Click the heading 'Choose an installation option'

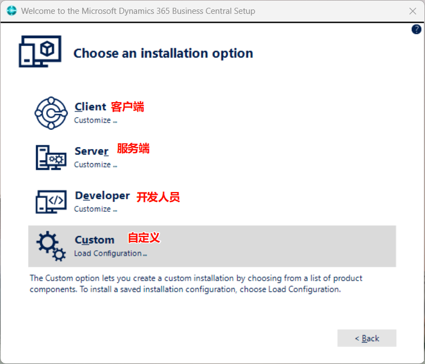tap(163, 53)
